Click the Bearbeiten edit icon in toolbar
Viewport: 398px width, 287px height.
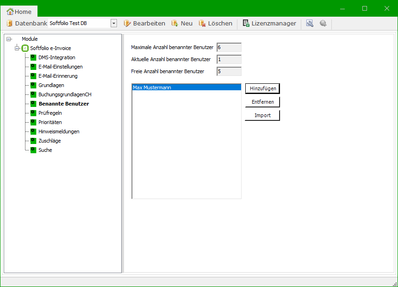127,23
